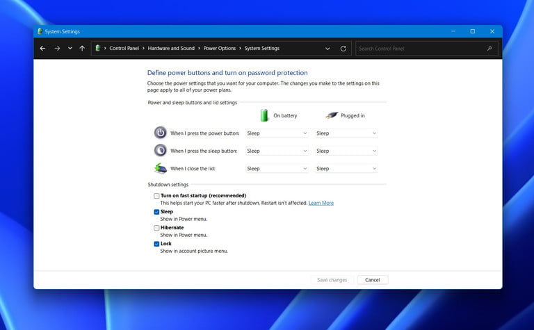Click the up arrow to parent folder
Viewport: 534px width, 330px height.
click(82, 49)
